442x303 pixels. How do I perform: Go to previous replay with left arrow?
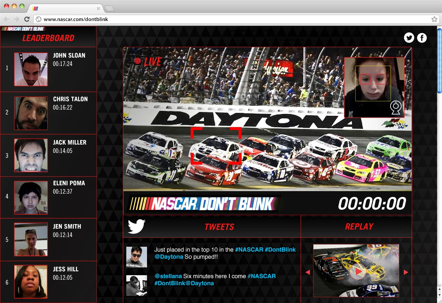pos(308,272)
